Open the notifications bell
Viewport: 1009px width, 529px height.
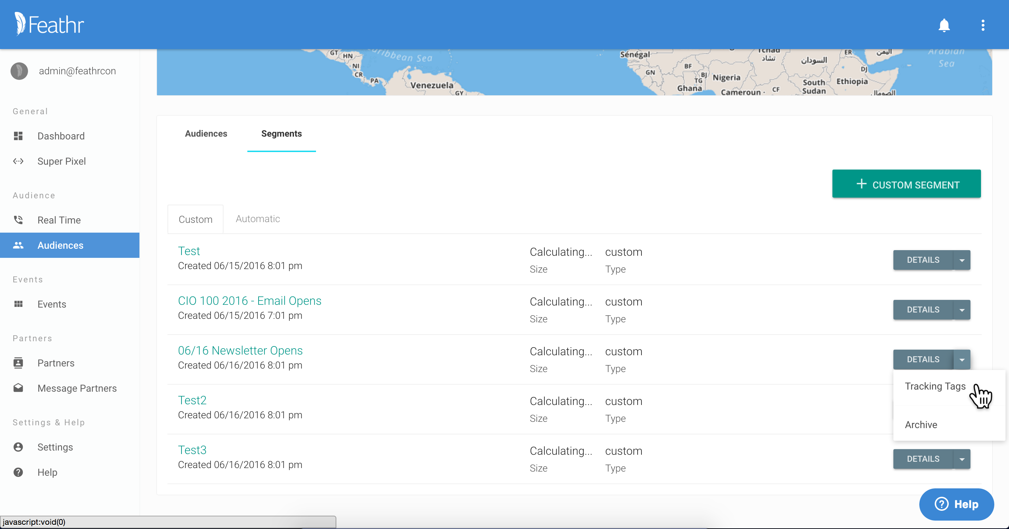pyautogui.click(x=944, y=26)
